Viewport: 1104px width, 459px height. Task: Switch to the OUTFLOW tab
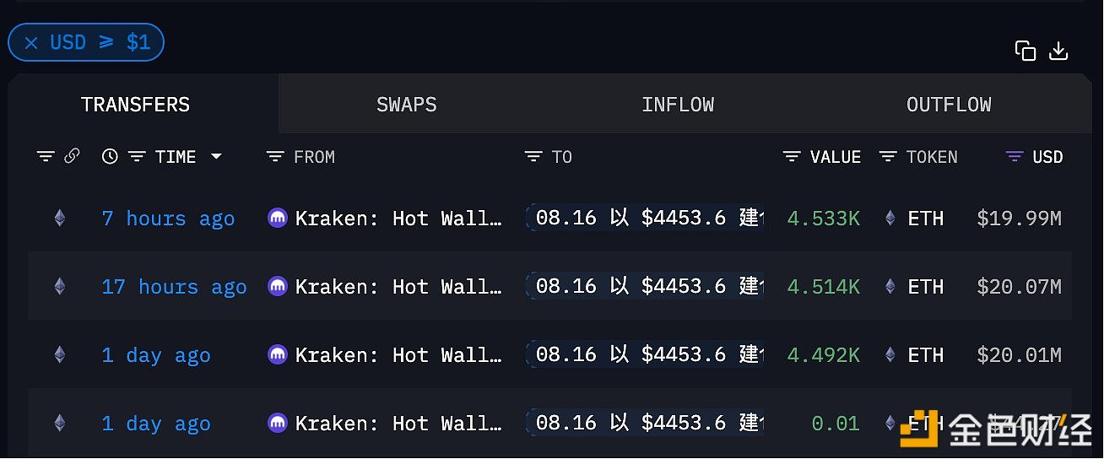tap(949, 105)
